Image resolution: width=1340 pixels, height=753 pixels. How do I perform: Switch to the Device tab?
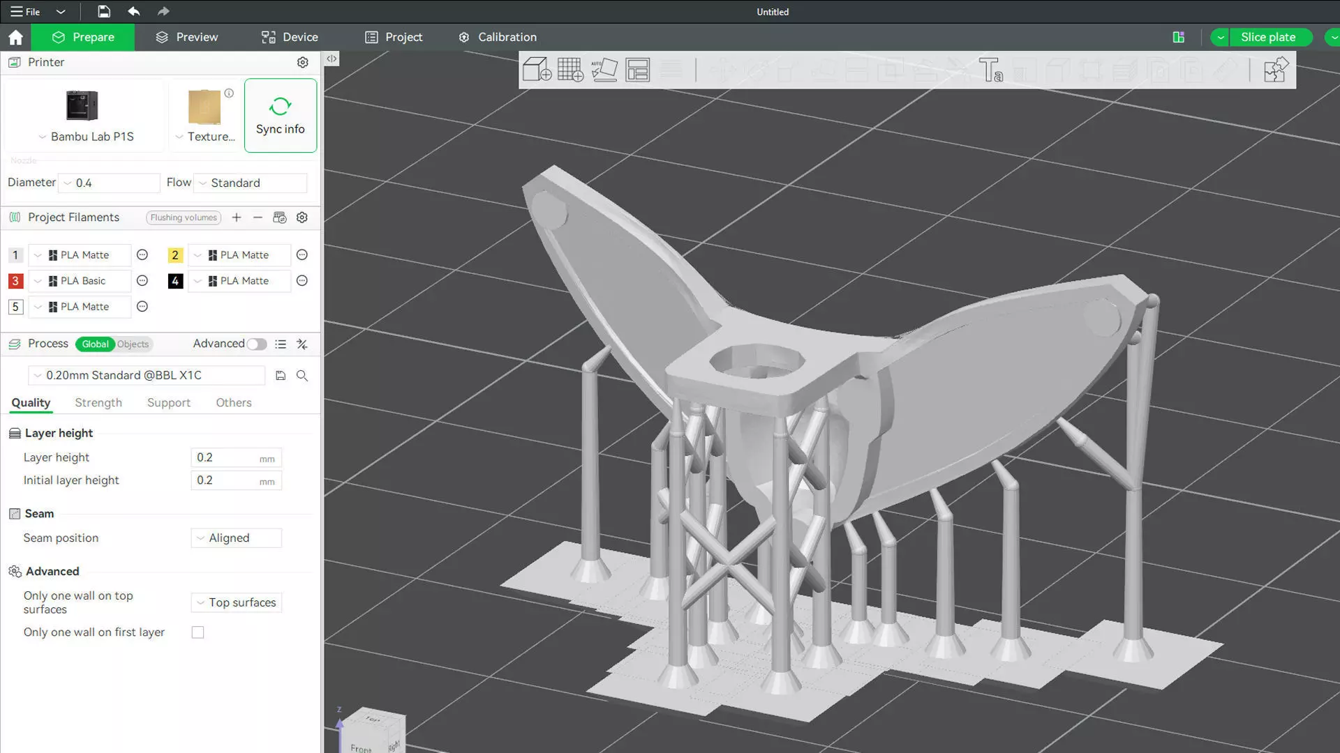click(x=290, y=37)
